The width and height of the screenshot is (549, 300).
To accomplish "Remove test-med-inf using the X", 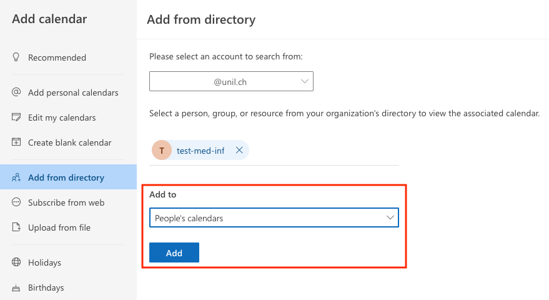I will pyautogui.click(x=239, y=151).
